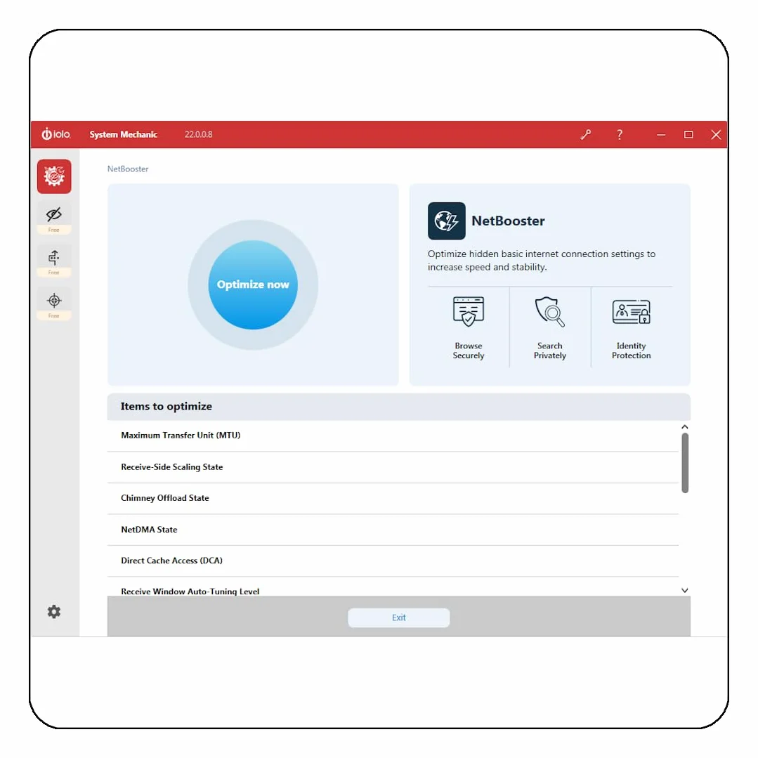
Task: Open Identity Protection feature
Action: (x=631, y=328)
